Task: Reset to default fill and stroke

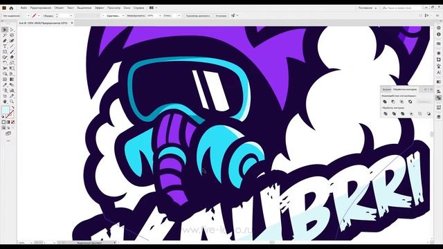Action: pyautogui.click(x=3, y=116)
